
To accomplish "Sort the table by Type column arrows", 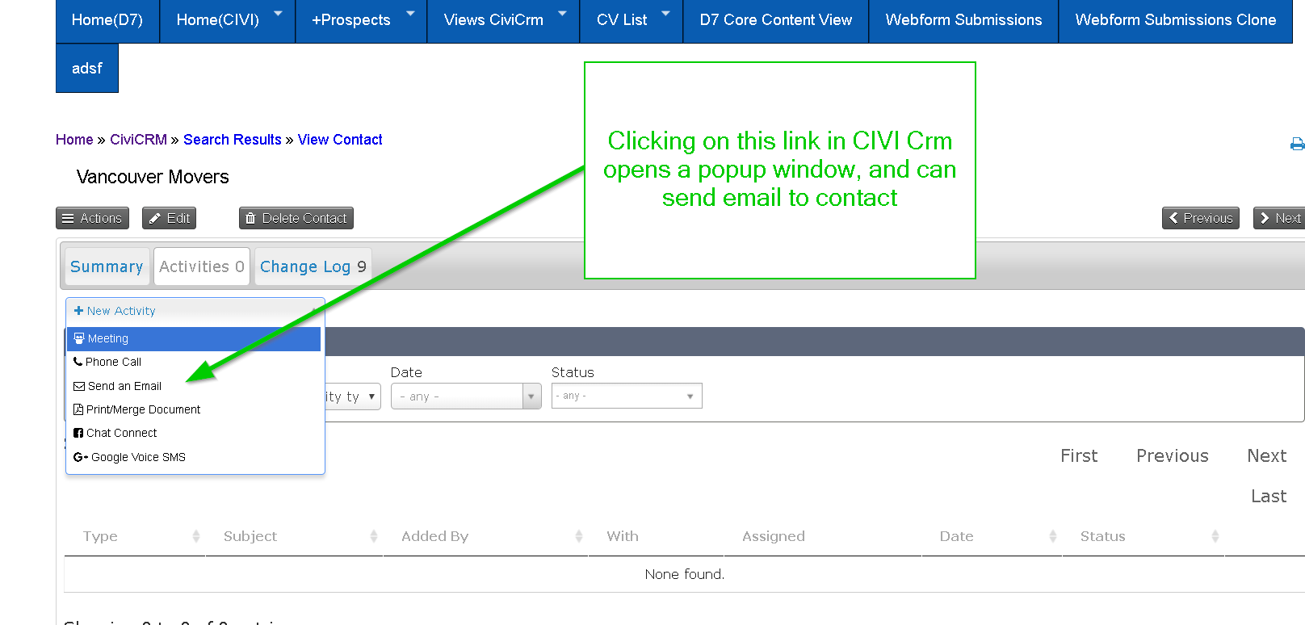I will [x=196, y=536].
